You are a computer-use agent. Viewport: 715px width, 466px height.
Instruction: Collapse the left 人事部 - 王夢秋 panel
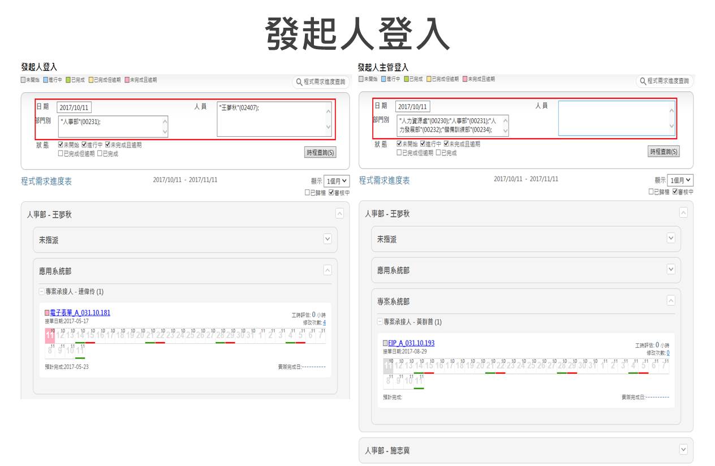339,213
